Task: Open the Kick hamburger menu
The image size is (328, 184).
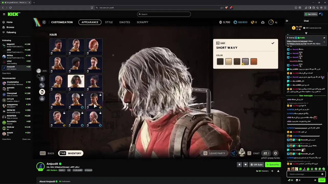Action: coord(4,14)
